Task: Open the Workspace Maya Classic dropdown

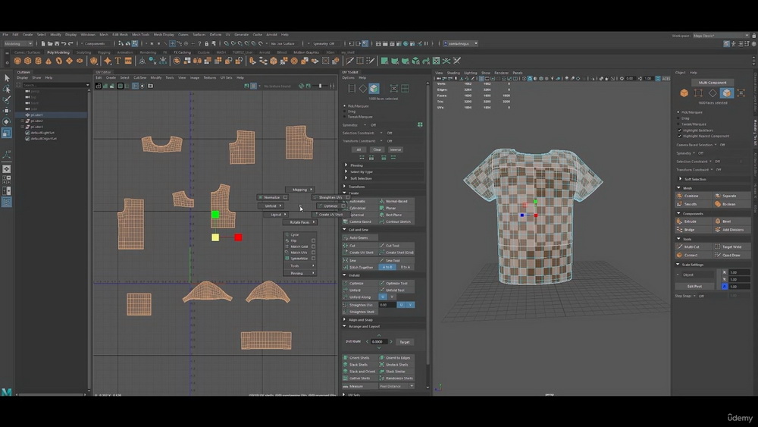Action: [x=720, y=36]
